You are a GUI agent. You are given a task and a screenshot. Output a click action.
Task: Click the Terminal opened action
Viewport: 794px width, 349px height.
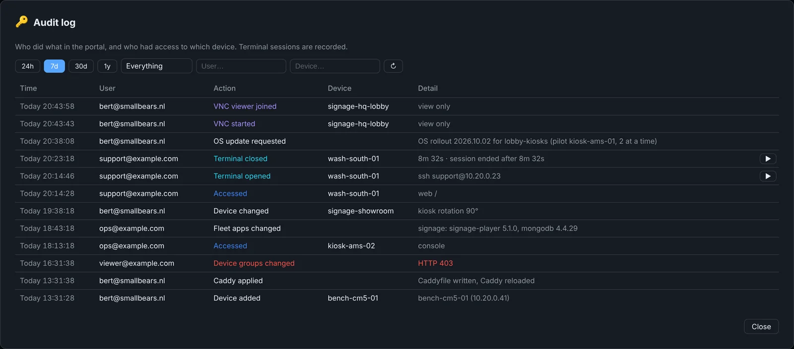click(x=242, y=176)
